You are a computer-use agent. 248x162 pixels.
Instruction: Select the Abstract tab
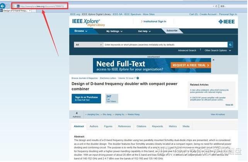(x=79, y=126)
